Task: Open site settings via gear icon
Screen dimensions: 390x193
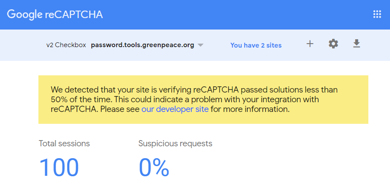Action: click(333, 44)
